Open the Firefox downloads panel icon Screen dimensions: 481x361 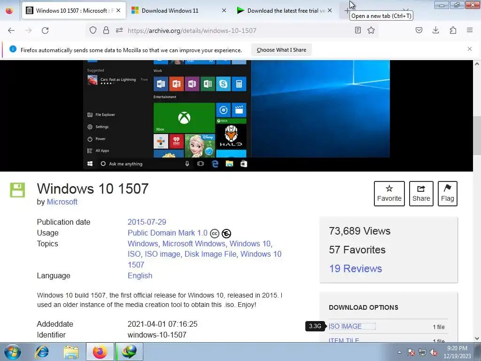coord(435,30)
